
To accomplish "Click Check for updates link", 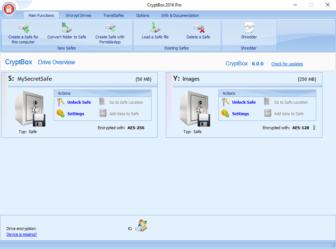I will [287, 64].
